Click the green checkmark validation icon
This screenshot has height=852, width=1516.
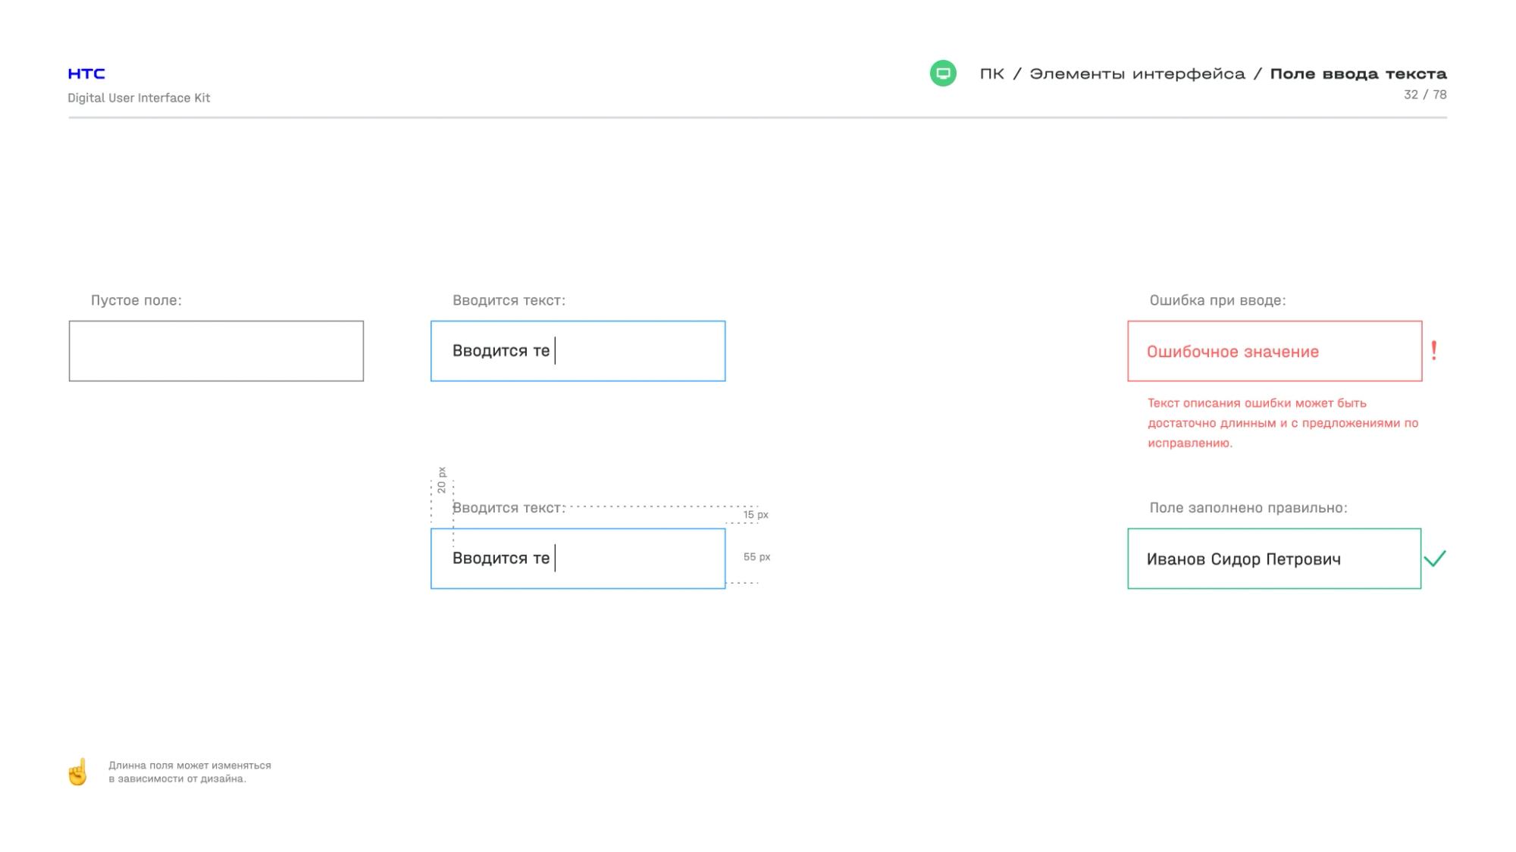(x=1435, y=559)
